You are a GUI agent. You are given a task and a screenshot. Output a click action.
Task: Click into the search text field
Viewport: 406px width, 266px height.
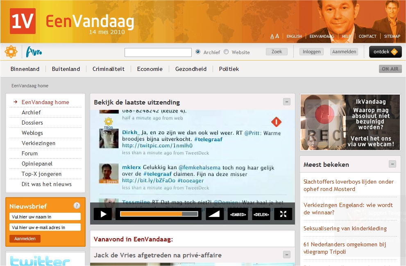[158, 52]
